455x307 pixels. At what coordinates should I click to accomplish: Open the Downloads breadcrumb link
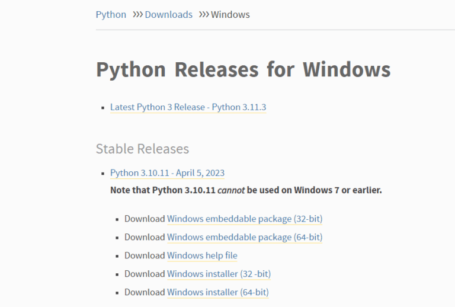[168, 14]
